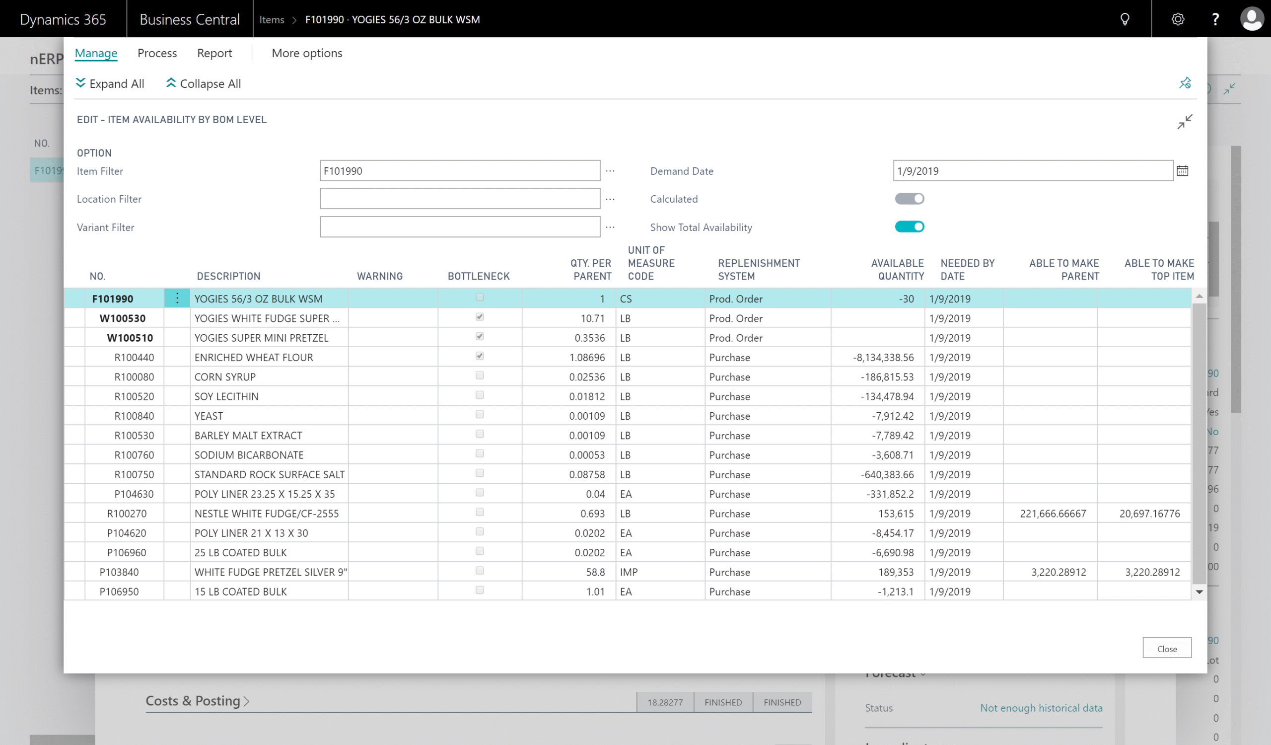The width and height of the screenshot is (1271, 745).
Task: Open the user account avatar
Action: (1251, 19)
